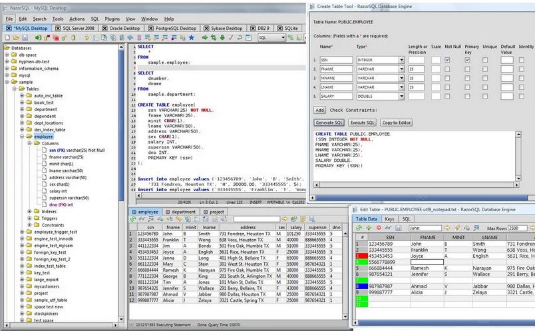Open the Actions menu
This screenshot has height=331, width=535.
click(77, 19)
